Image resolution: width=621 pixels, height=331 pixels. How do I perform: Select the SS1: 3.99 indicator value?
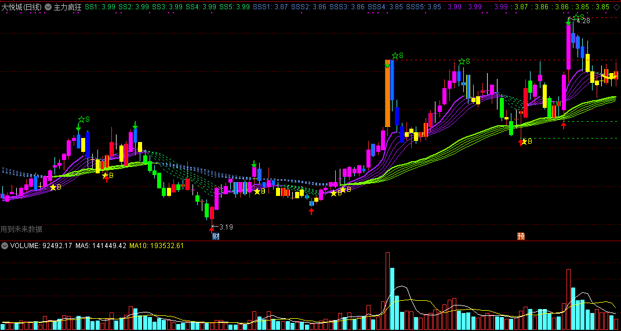click(x=100, y=7)
